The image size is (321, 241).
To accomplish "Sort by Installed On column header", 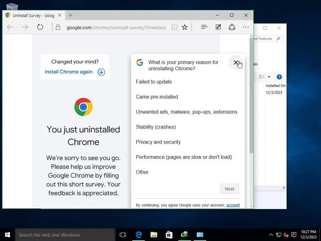I will (275, 86).
